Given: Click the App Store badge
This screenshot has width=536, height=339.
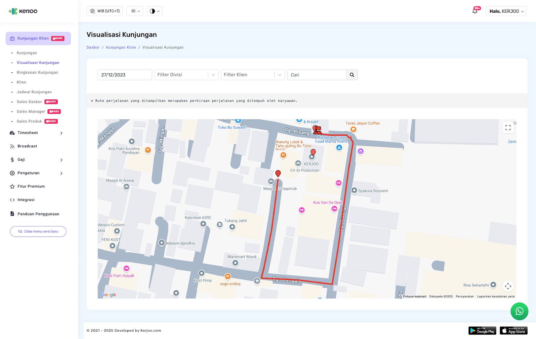Looking at the screenshot, I should click(513, 331).
